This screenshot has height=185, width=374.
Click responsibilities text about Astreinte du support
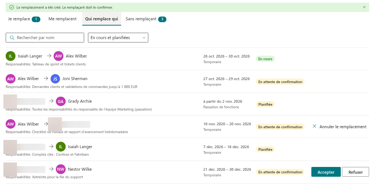coord(45,177)
